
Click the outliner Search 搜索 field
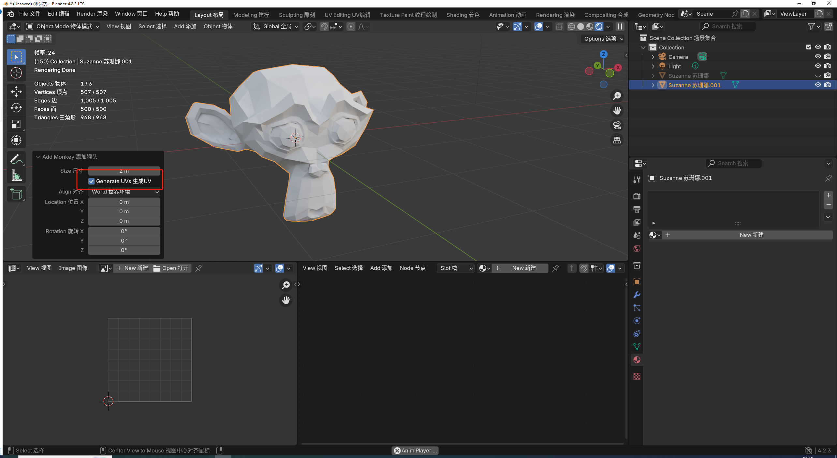(727, 26)
